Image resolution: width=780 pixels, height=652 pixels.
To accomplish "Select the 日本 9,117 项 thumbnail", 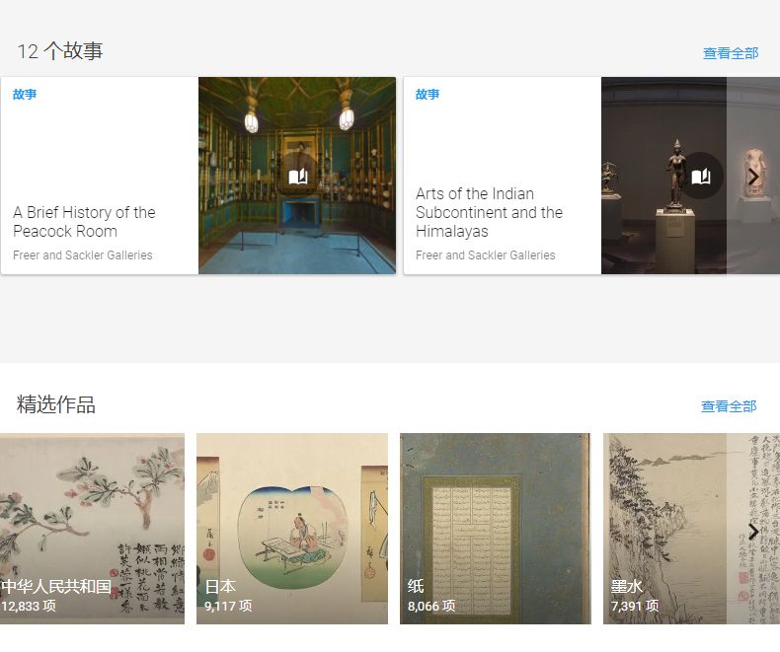I will (x=292, y=529).
